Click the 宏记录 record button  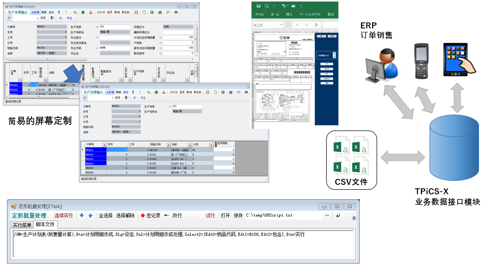click(x=151, y=216)
